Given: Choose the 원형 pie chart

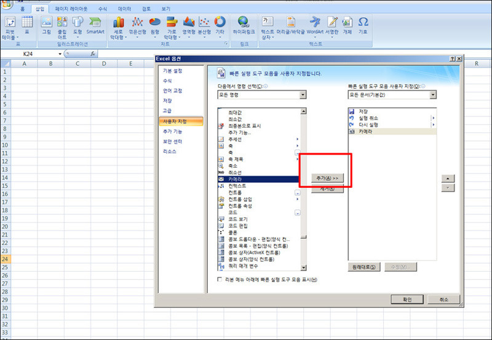Looking at the screenshot, I should [155, 27].
